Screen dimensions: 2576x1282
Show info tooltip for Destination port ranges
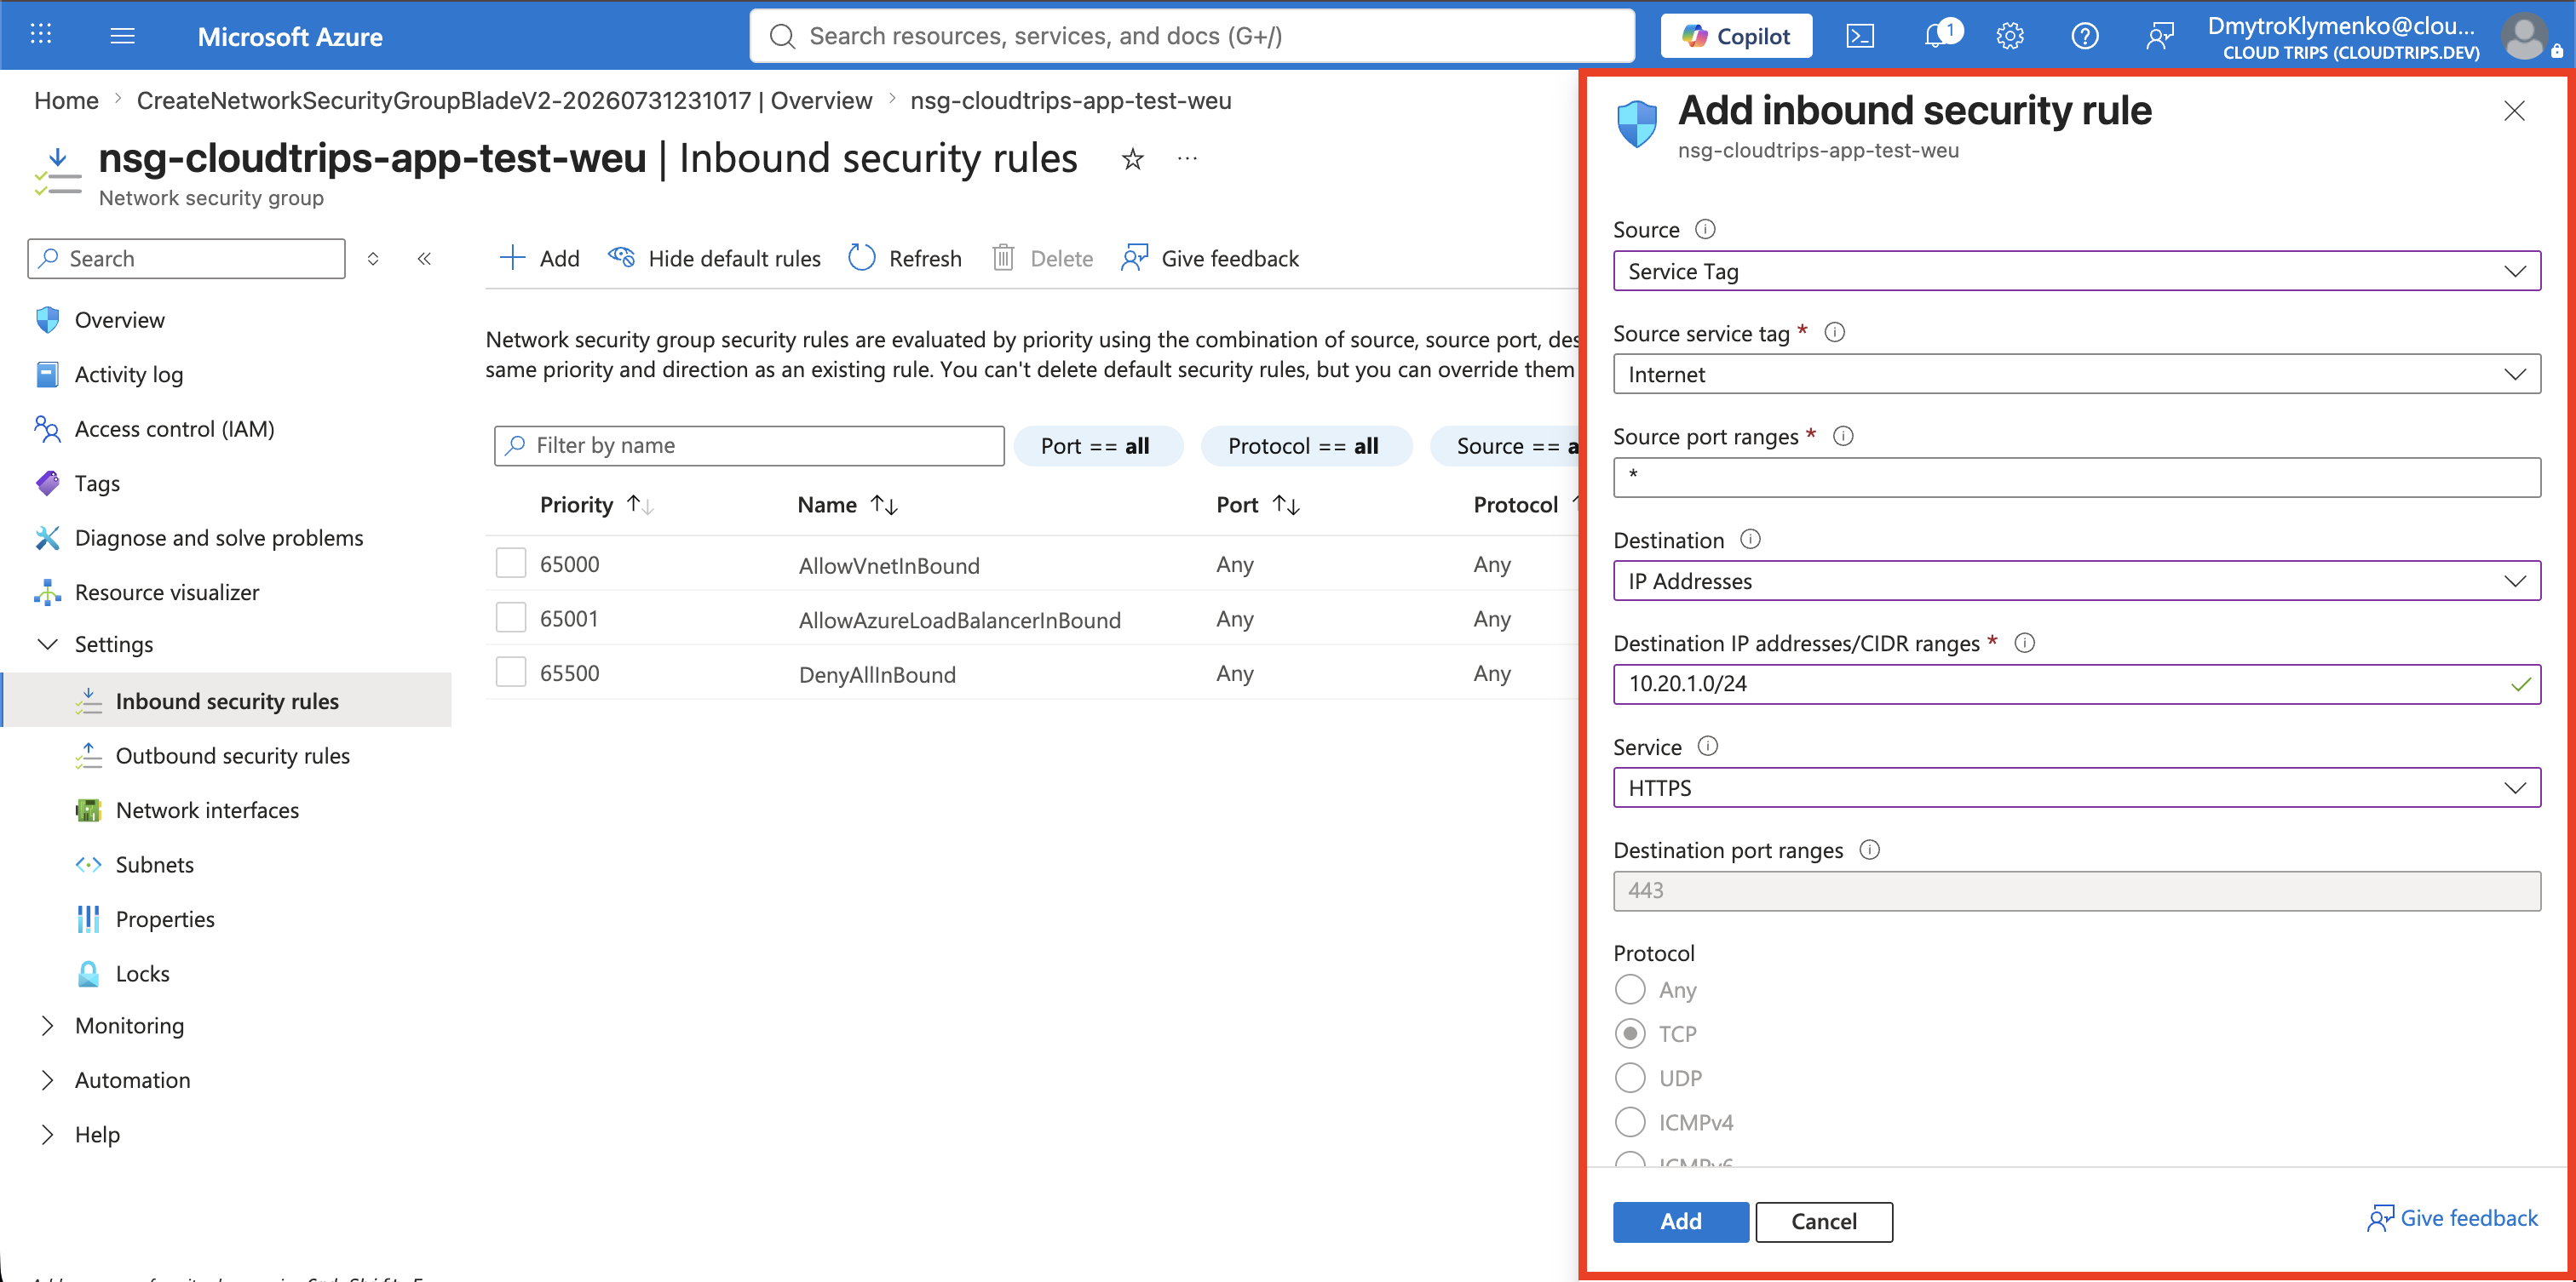point(1870,850)
